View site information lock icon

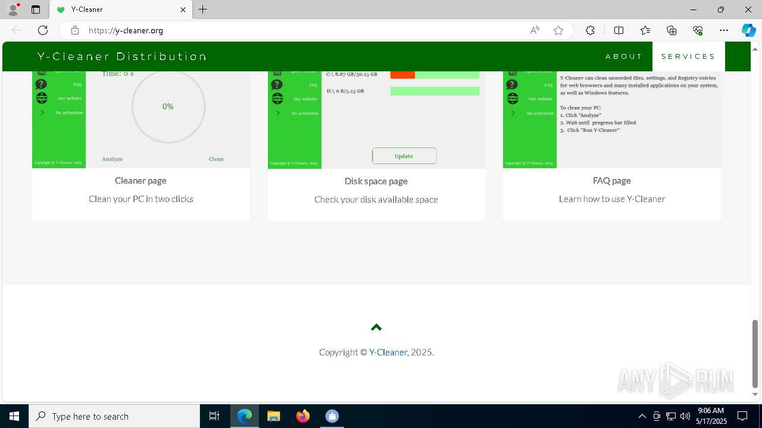pos(75,30)
